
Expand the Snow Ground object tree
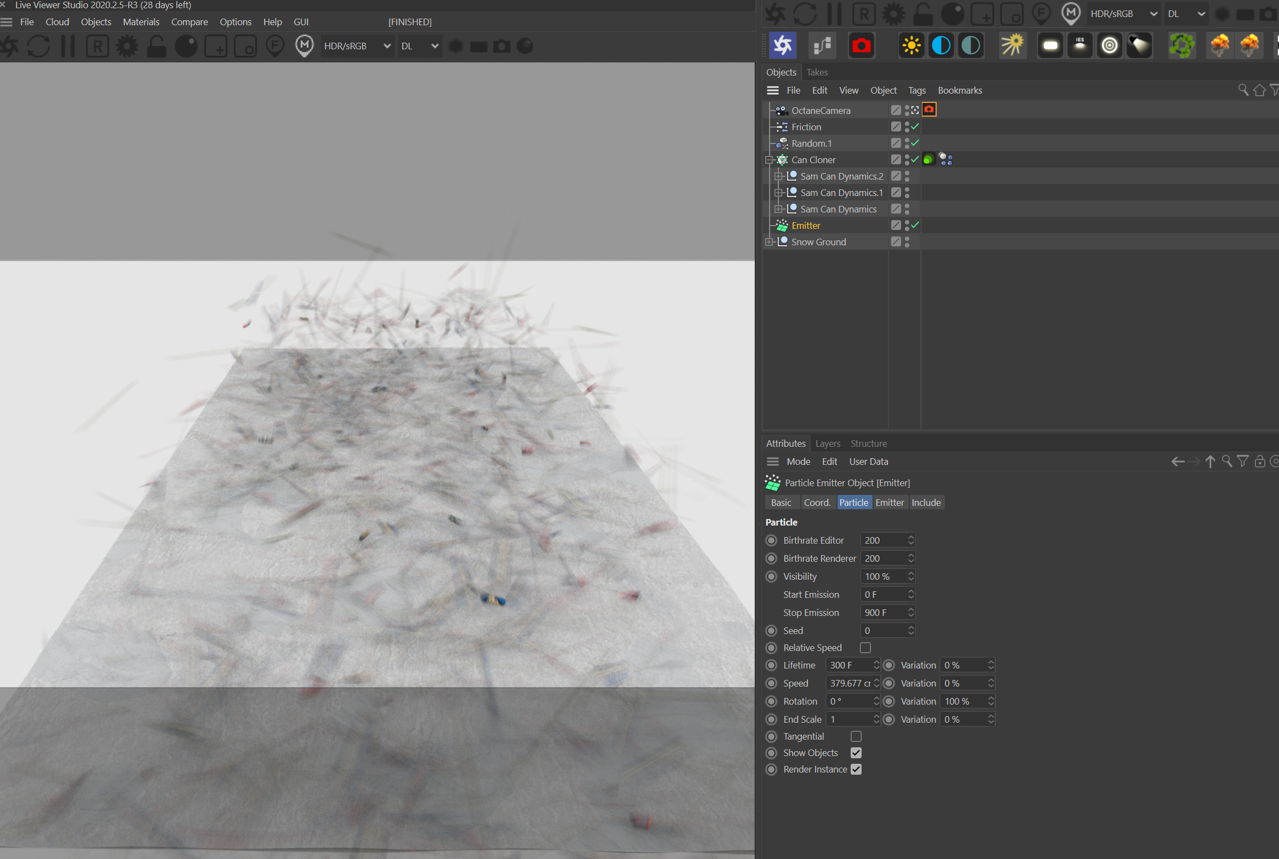pos(770,241)
